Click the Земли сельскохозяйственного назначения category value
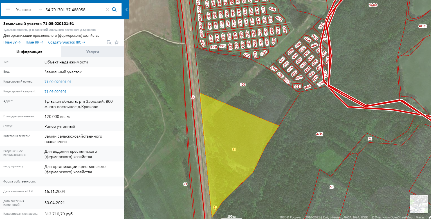This screenshot has height=219, width=431. tap(73, 139)
